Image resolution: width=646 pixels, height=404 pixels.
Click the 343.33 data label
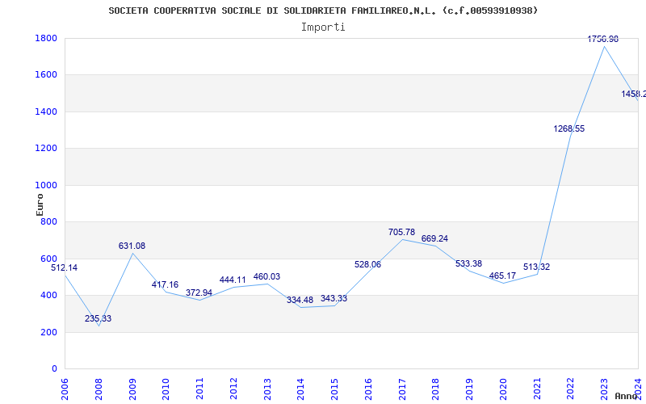[333, 298]
